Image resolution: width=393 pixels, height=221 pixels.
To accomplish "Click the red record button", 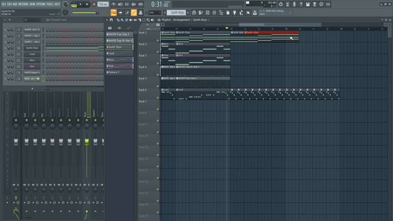I will tap(94, 4).
